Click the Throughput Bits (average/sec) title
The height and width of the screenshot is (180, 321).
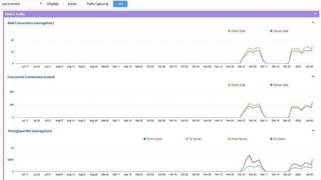click(30, 131)
